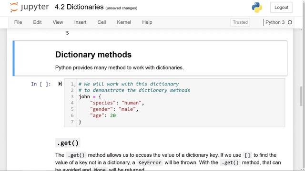The image size is (305, 171).
Task: Click the Python logo icon
Action: (x=257, y=8)
